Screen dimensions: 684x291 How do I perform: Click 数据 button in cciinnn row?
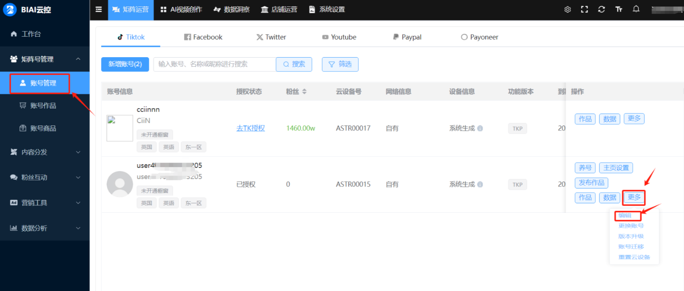(609, 119)
